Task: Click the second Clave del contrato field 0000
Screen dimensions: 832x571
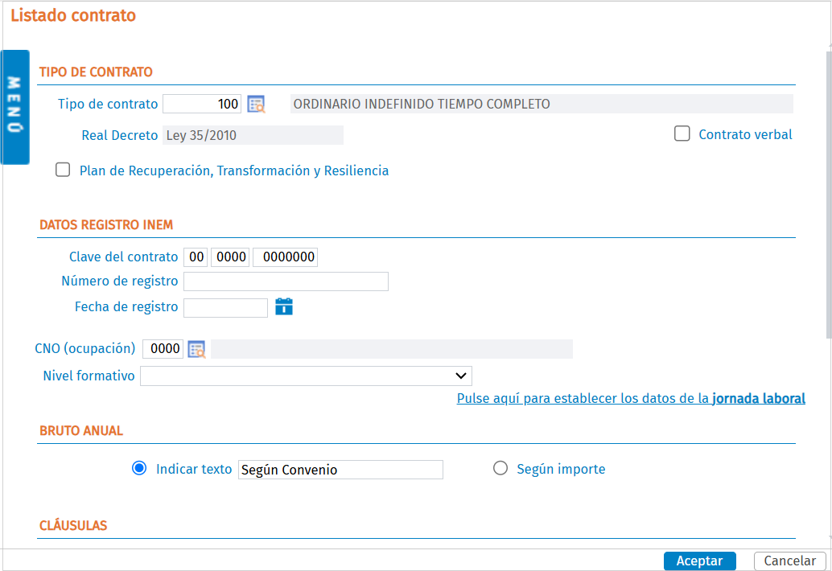Action: point(230,257)
